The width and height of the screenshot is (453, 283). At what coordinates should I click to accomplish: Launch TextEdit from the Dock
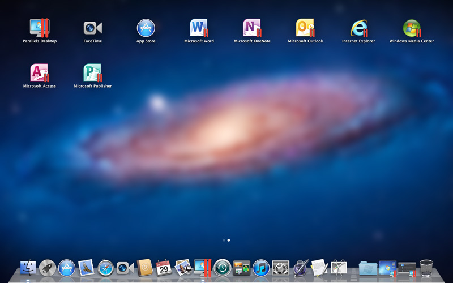click(x=319, y=267)
